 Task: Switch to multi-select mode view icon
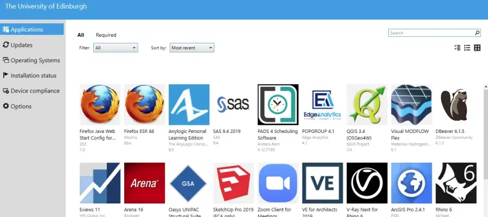(x=457, y=48)
